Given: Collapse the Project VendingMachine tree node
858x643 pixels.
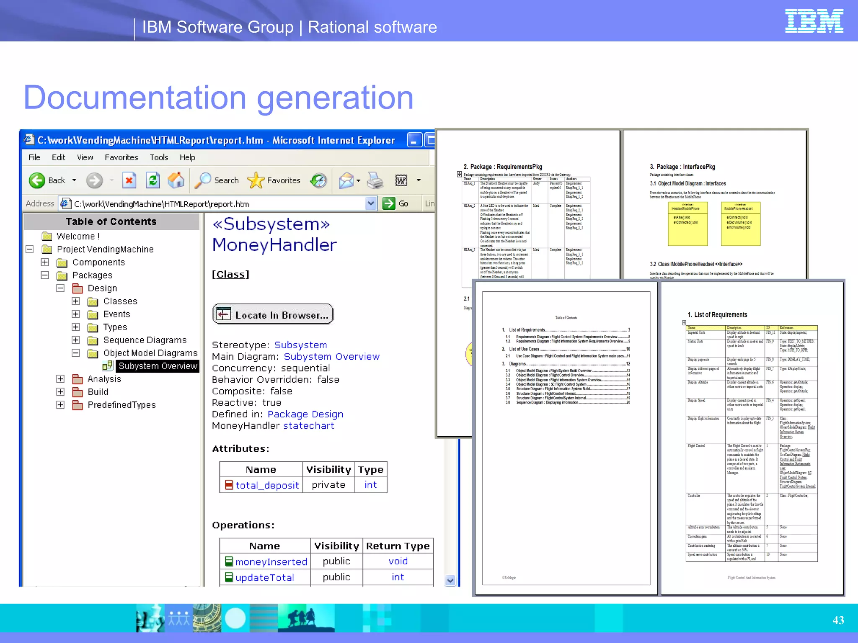Looking at the screenshot, I should pos(30,249).
